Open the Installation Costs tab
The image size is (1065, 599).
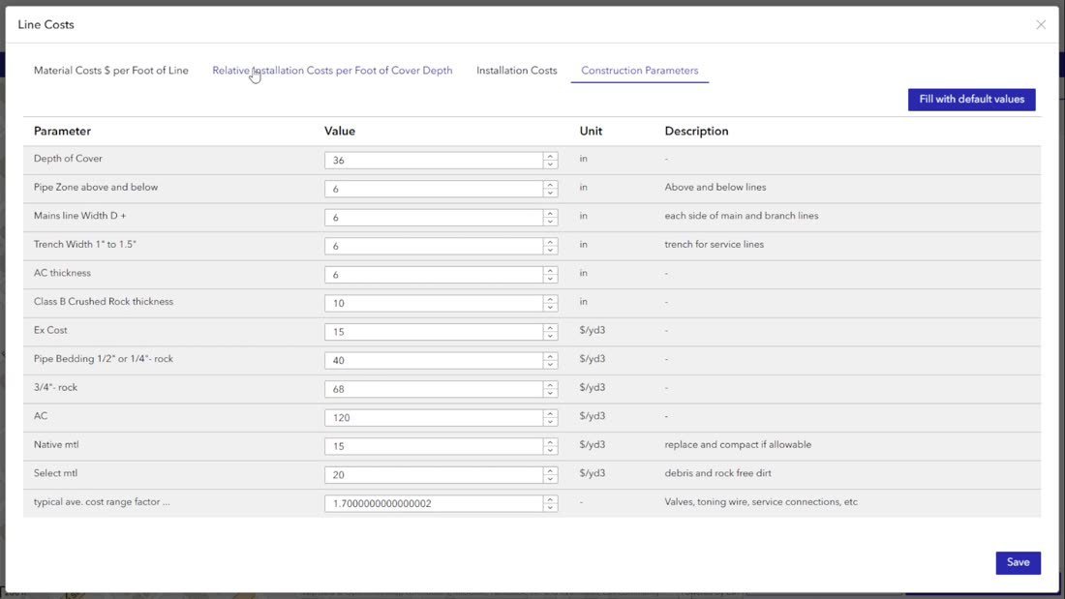[516, 71]
